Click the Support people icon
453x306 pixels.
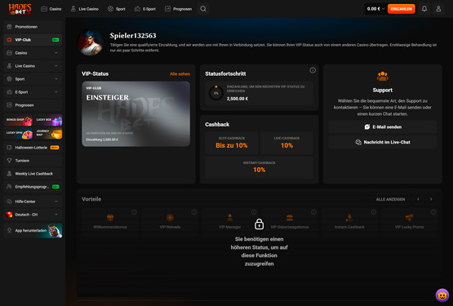[382, 76]
